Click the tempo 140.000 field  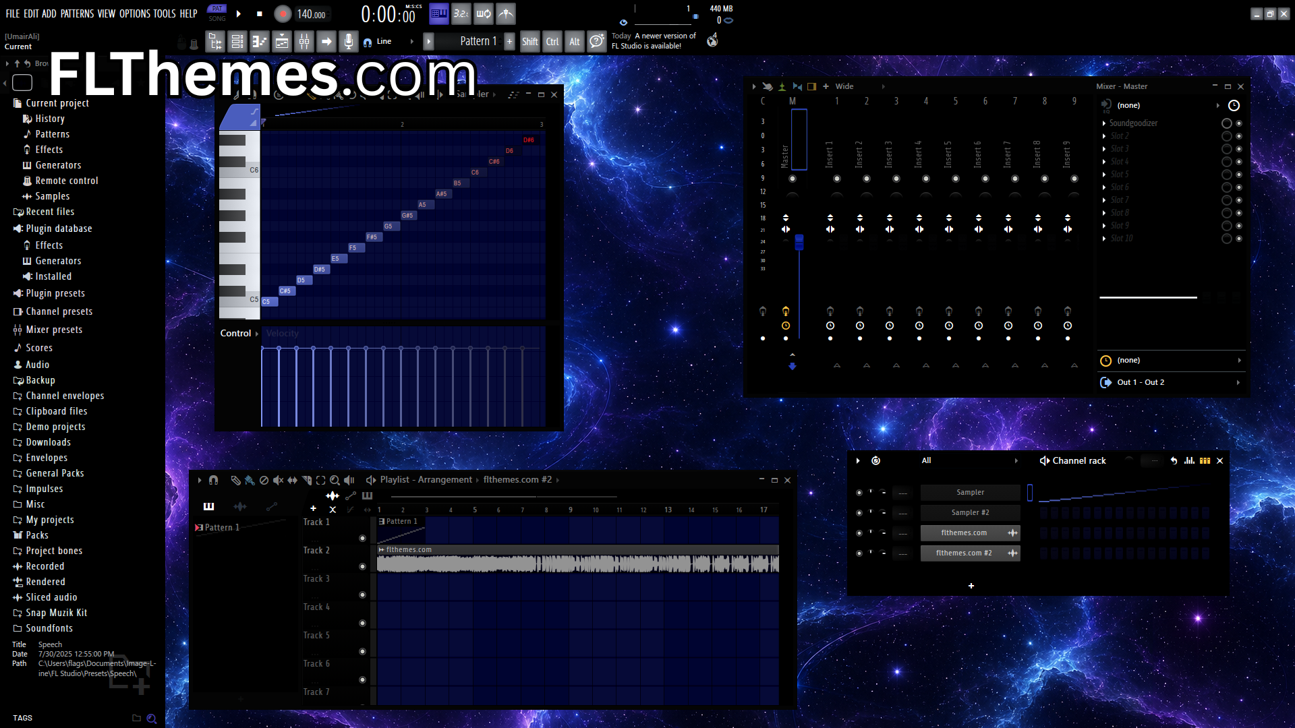[x=312, y=14]
